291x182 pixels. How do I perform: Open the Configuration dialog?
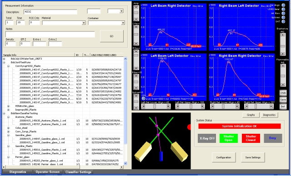pyautogui.click(x=223, y=157)
